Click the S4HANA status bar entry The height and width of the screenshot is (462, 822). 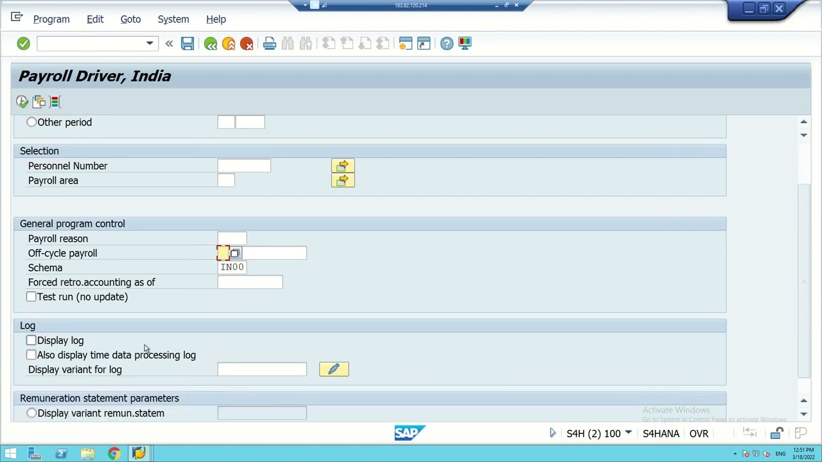tap(661, 434)
